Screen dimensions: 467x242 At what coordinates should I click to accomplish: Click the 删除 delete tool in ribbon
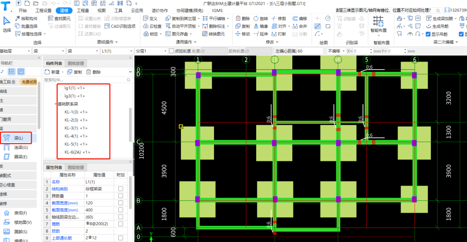point(243,18)
